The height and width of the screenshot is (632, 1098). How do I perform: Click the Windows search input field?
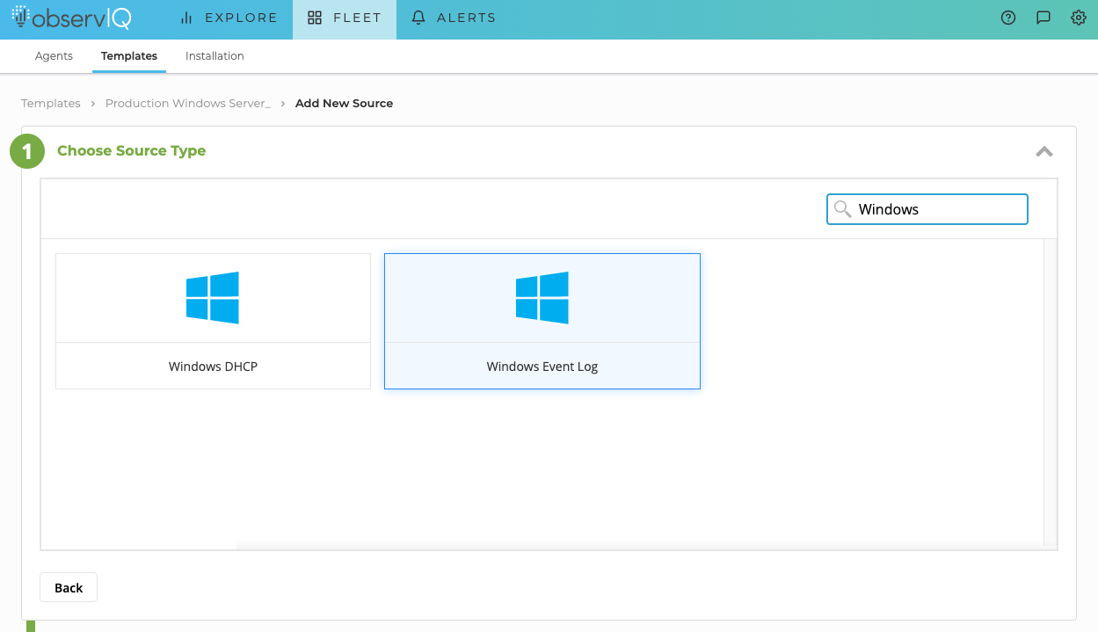click(x=927, y=209)
